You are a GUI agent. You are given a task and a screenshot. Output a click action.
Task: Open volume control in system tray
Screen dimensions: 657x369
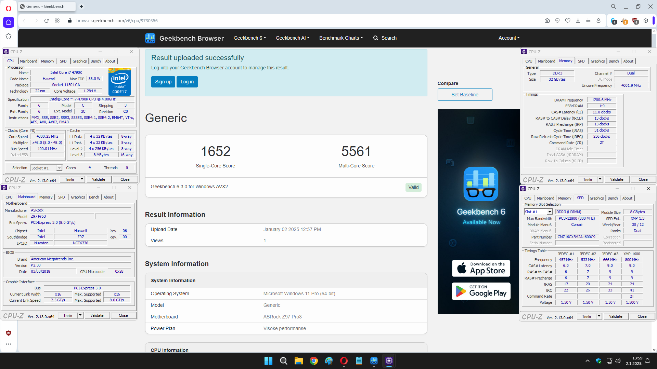click(x=618, y=361)
